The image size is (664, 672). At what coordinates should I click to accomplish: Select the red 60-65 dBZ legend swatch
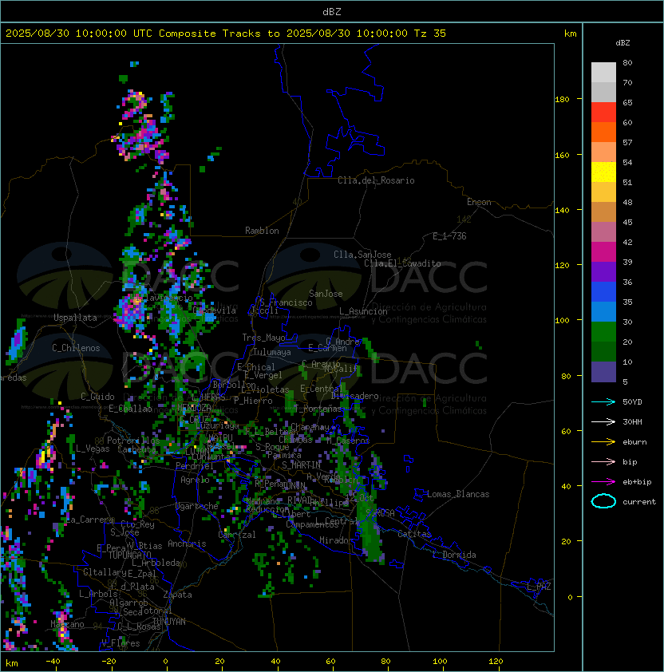(x=603, y=113)
